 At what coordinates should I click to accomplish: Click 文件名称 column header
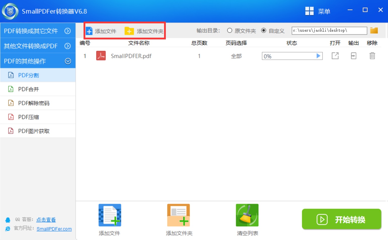pos(139,43)
